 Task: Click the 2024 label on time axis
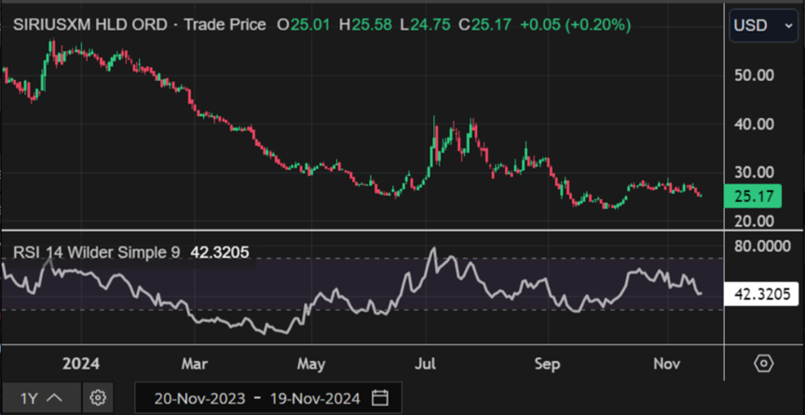pos(81,364)
